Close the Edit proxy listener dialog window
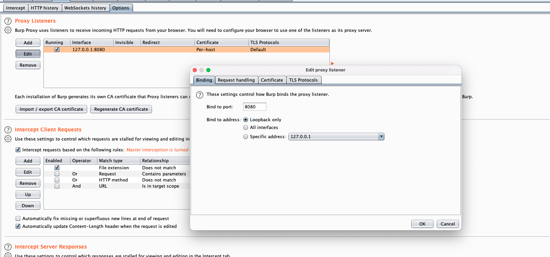This screenshot has width=550, height=257. (x=195, y=70)
